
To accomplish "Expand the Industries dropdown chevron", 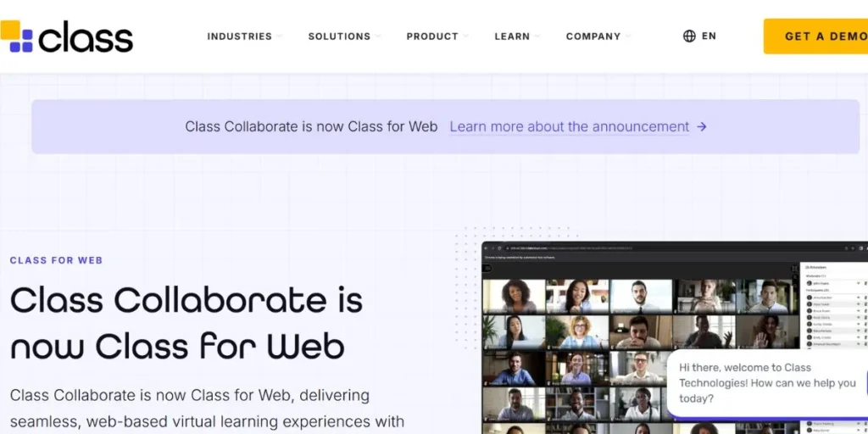I will tap(279, 36).
